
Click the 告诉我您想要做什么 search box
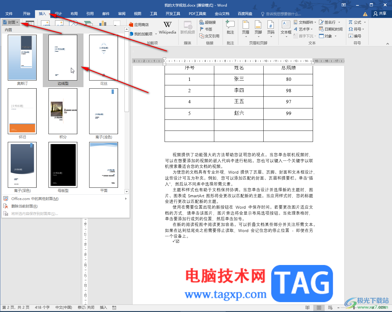pyautogui.click(x=281, y=14)
